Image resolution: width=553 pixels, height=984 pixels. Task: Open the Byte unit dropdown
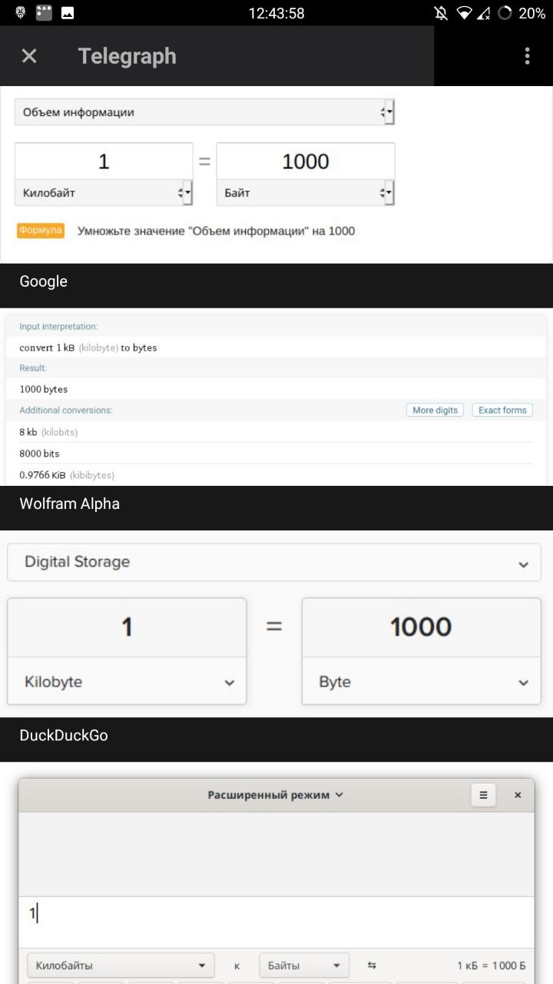(421, 681)
